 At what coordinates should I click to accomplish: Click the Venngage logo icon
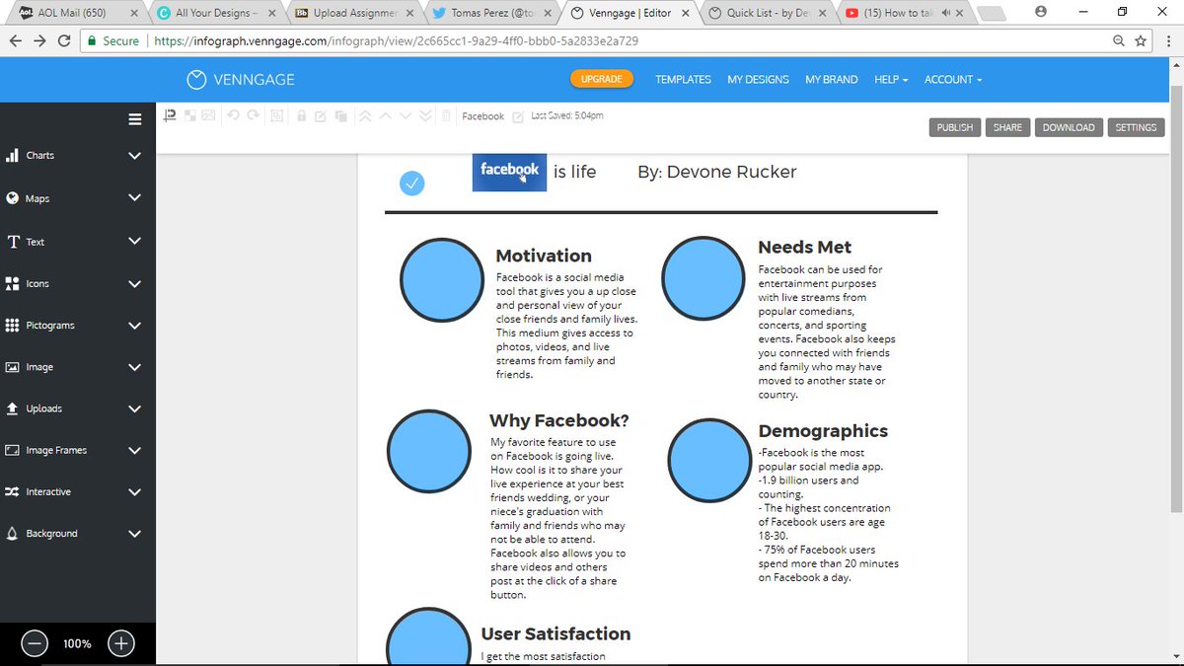click(x=197, y=79)
